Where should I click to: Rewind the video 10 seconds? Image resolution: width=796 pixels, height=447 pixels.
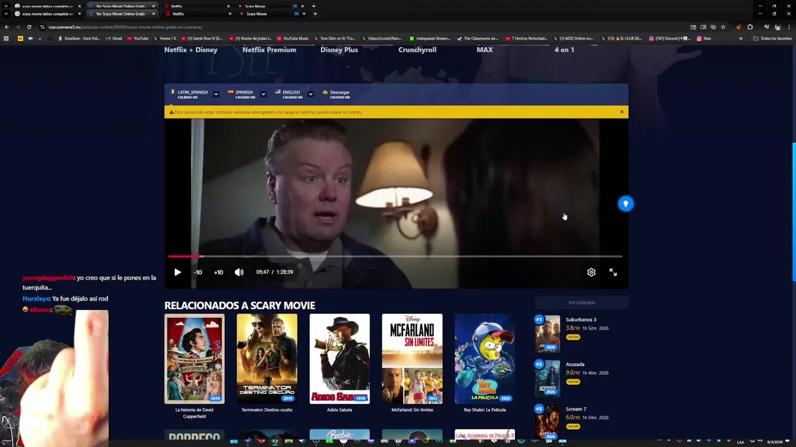pyautogui.click(x=198, y=272)
